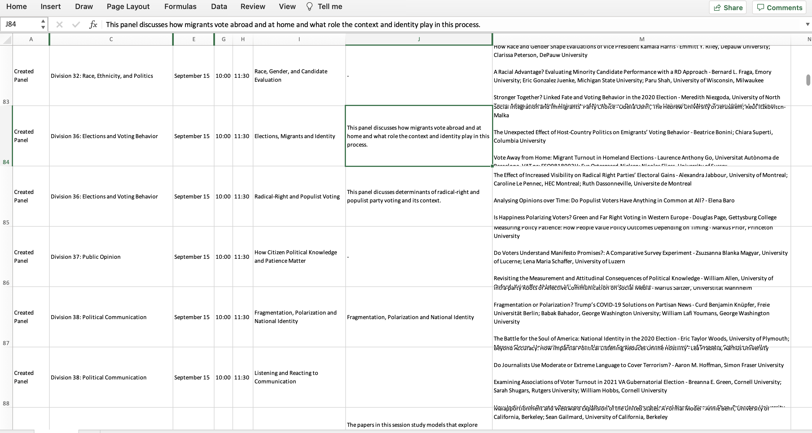The image size is (812, 433).
Task: Open the Page Layout tab
Action: click(x=128, y=6)
